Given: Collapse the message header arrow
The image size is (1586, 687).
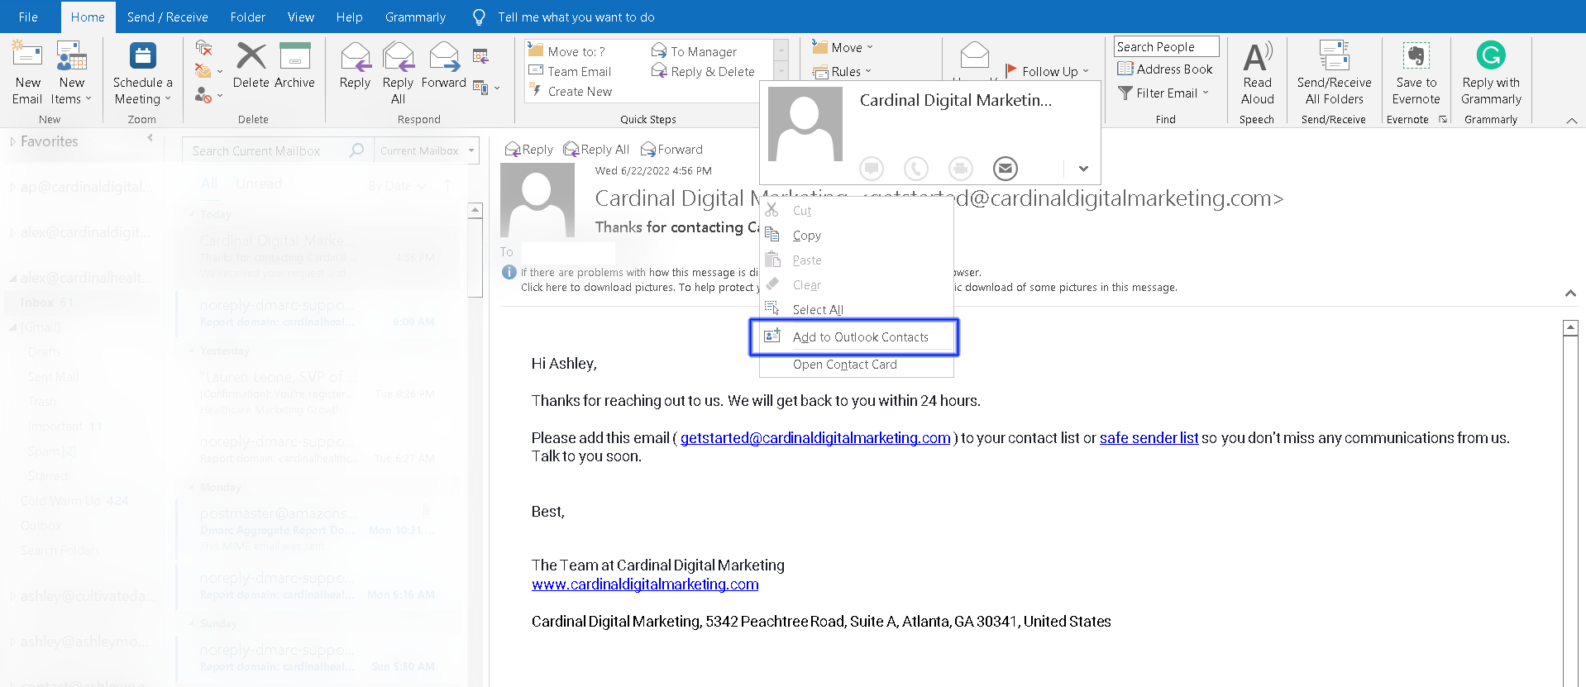Looking at the screenshot, I should pyautogui.click(x=1570, y=293).
